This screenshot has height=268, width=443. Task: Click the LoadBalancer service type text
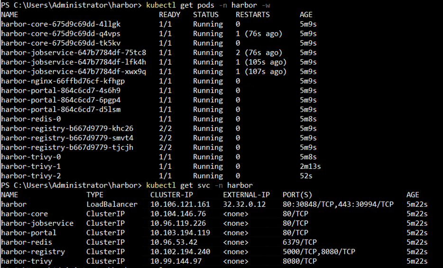[x=112, y=204]
